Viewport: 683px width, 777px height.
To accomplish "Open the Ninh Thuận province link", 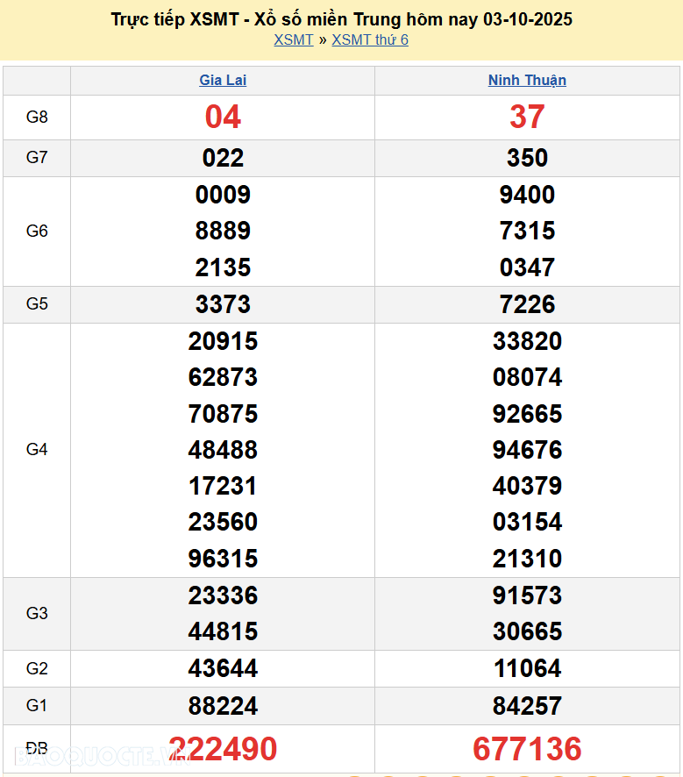I will [x=527, y=80].
